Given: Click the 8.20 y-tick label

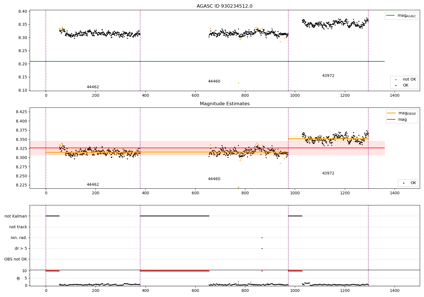Looking at the screenshot, I should [22, 64].
